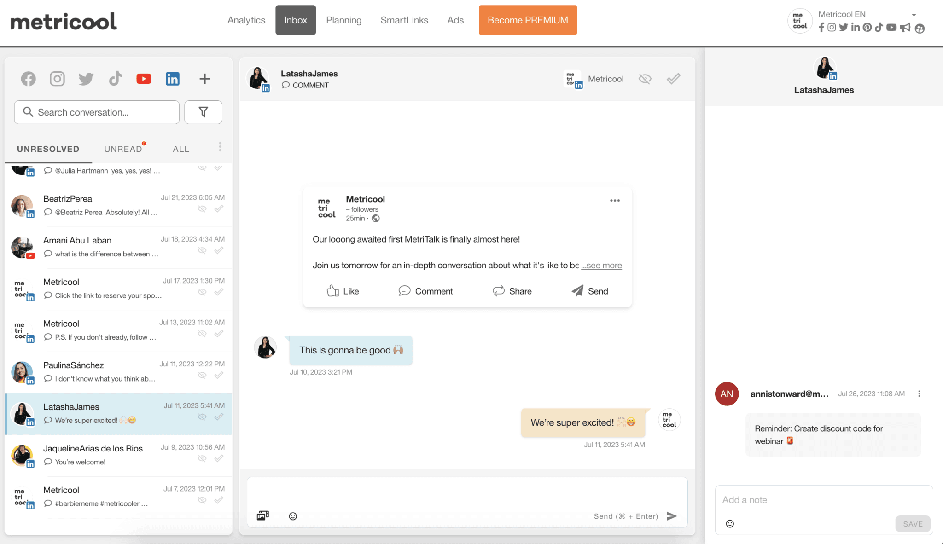Viewport: 943px width, 544px height.
Task: Add a new social connection with the plus icon
Action: click(x=204, y=78)
